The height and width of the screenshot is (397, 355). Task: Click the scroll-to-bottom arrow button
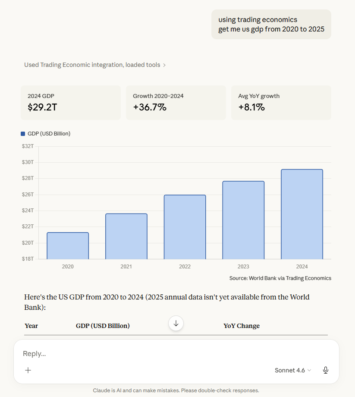click(176, 323)
